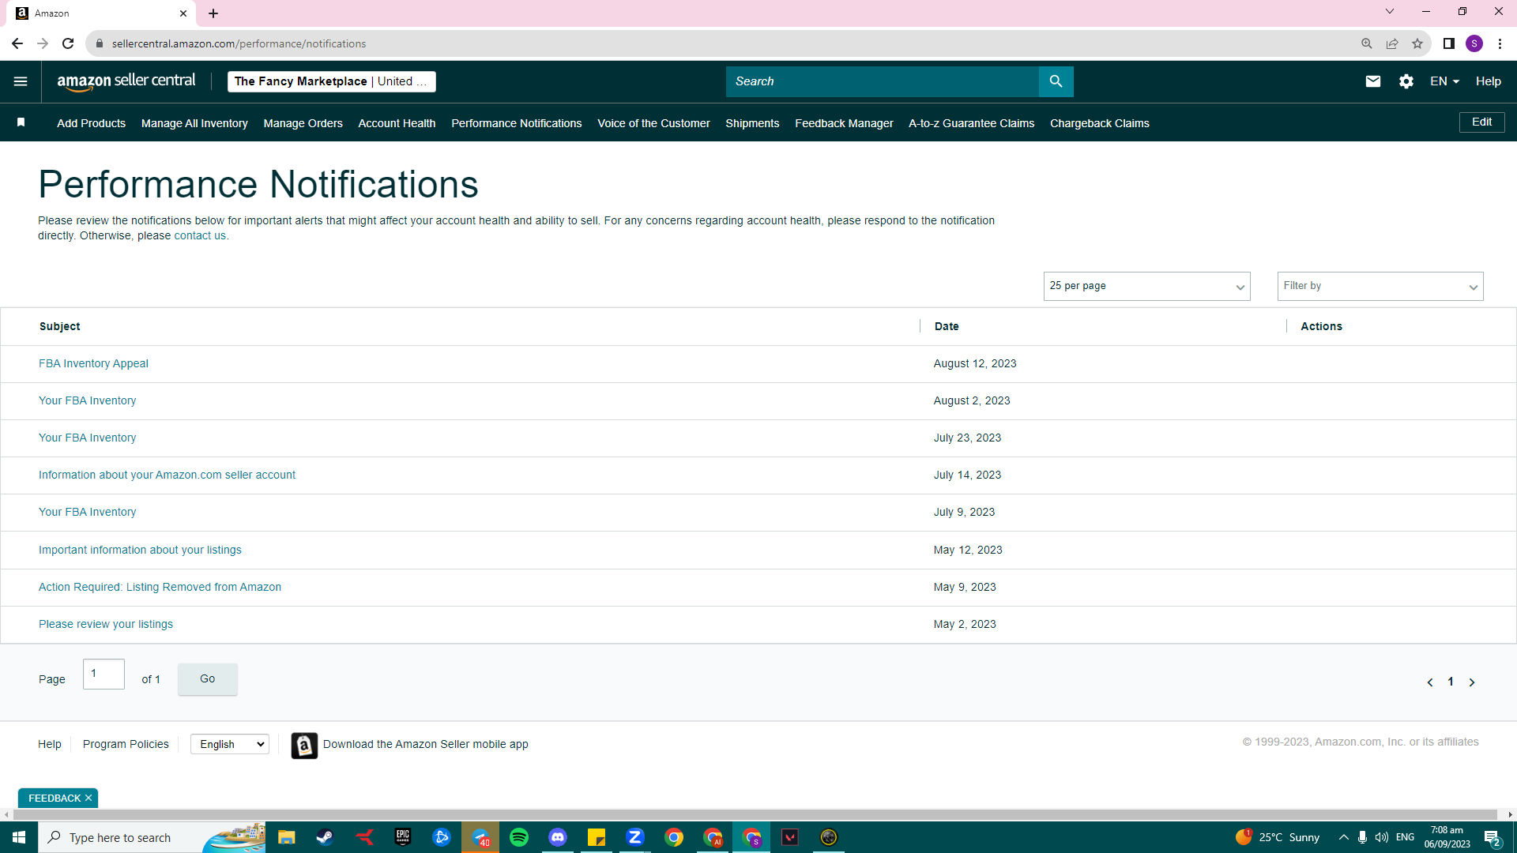Open the Windows notification center icon
Screen dimensions: 1517x853
[x=1492, y=837]
